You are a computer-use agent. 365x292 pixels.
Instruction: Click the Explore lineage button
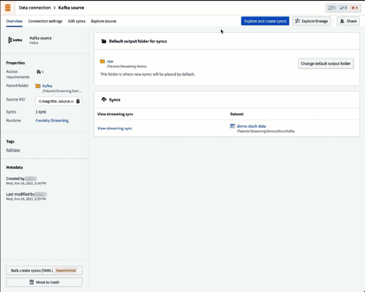click(x=311, y=21)
